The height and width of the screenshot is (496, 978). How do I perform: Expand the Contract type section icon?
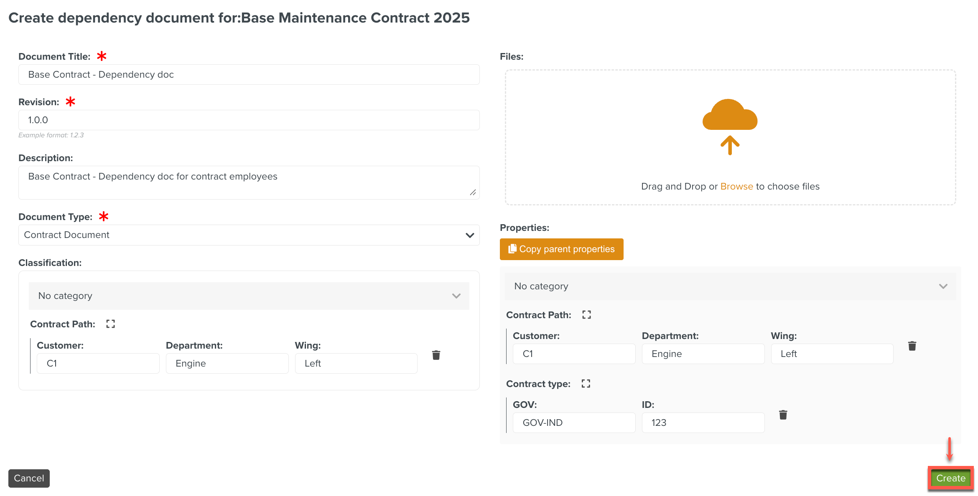pos(586,384)
